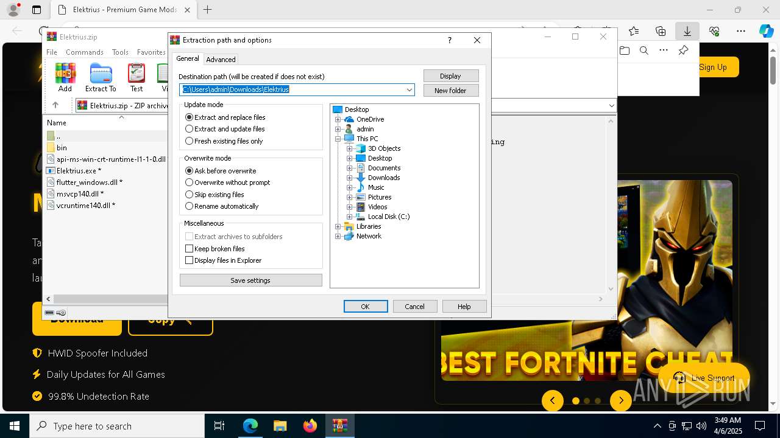The width and height of the screenshot is (780, 438).
Task: Click the Test toolbar icon in WinRAR
Action: (136, 77)
